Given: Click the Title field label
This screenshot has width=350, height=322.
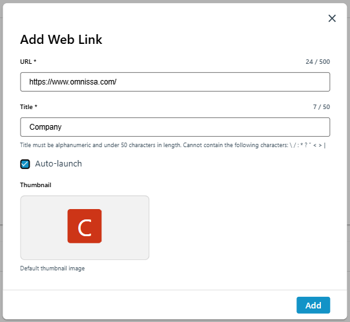Looking at the screenshot, I should pos(26,107).
